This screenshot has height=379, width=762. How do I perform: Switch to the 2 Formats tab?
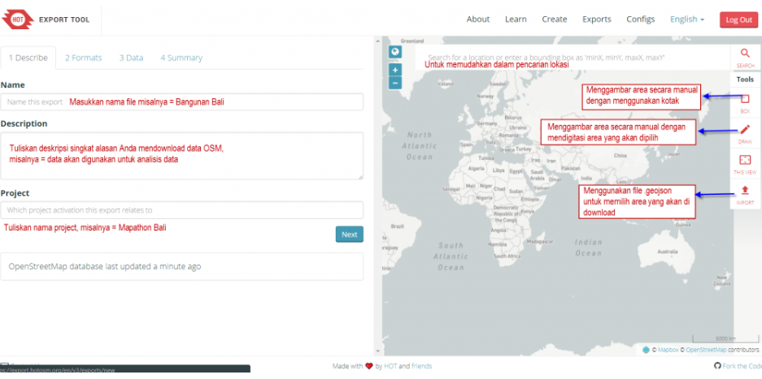tap(84, 58)
